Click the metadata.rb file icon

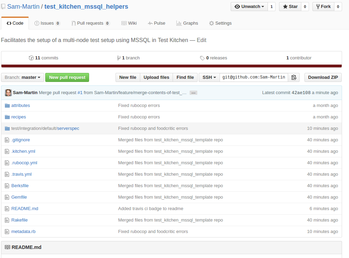click(x=7, y=232)
